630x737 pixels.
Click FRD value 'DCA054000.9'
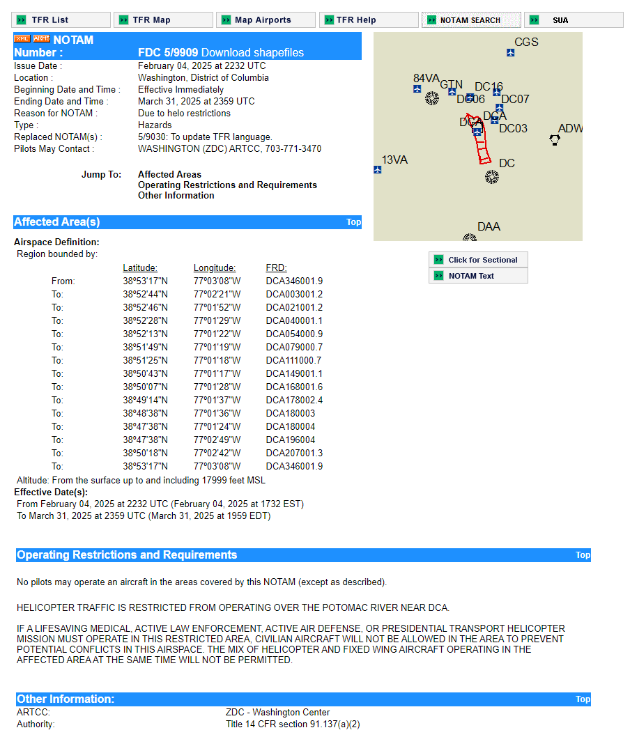tap(294, 334)
